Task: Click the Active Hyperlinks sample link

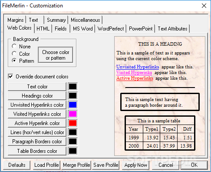Action: [x=135, y=78]
